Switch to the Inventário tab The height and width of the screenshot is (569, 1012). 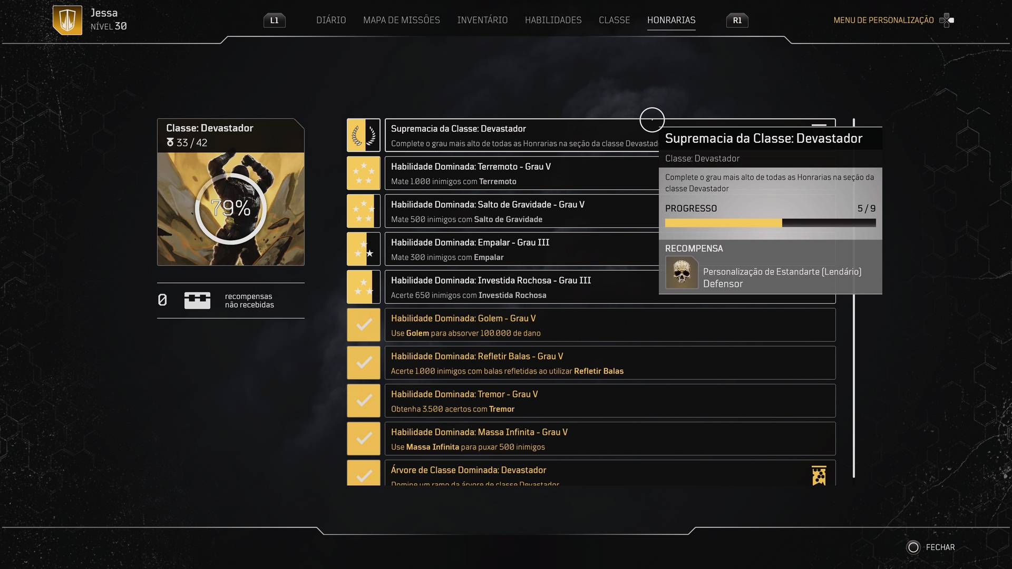tap(482, 20)
